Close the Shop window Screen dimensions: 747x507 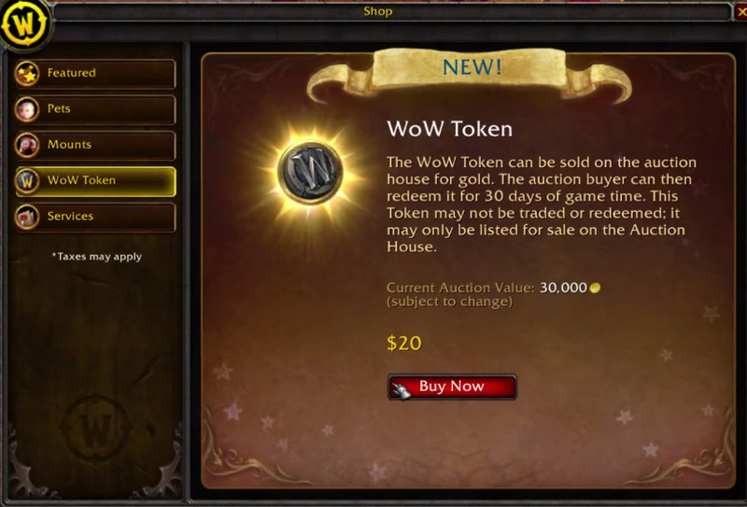click(x=741, y=12)
